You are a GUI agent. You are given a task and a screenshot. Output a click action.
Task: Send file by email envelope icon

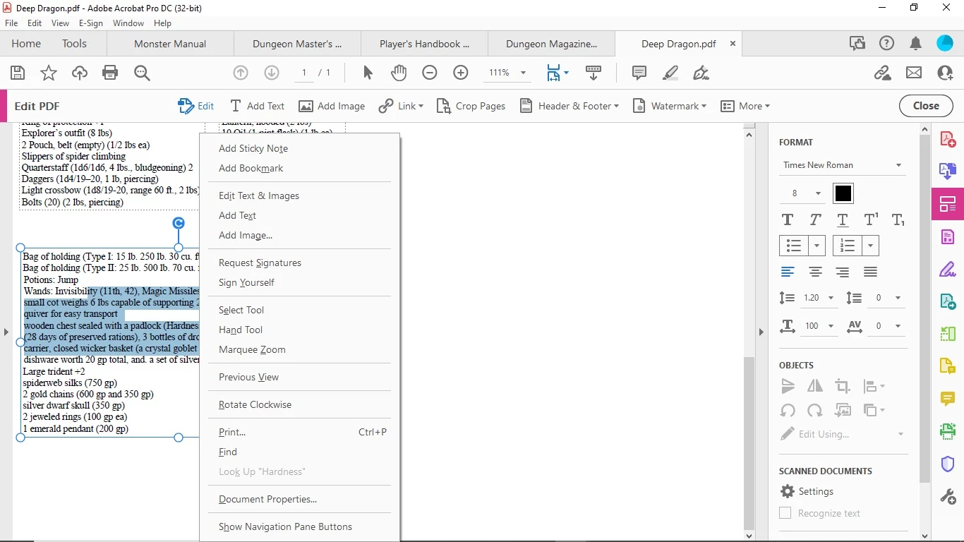[914, 73]
